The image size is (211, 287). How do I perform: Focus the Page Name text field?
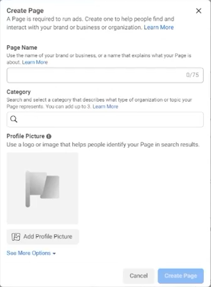[x=105, y=75]
